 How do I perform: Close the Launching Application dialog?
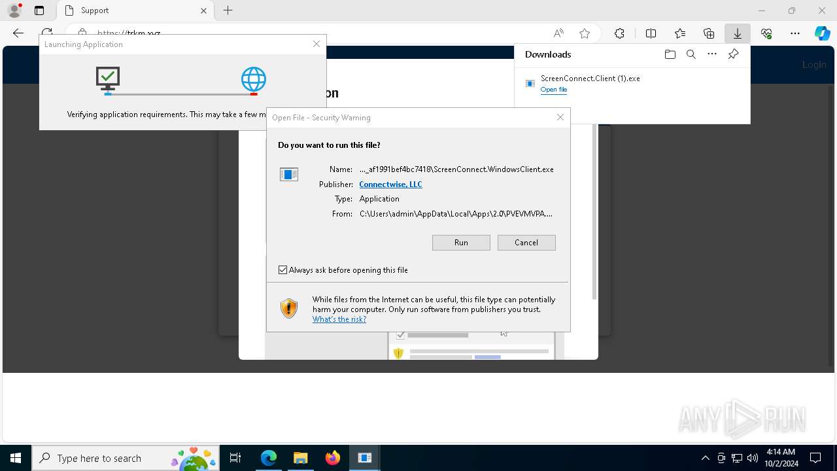coord(316,44)
